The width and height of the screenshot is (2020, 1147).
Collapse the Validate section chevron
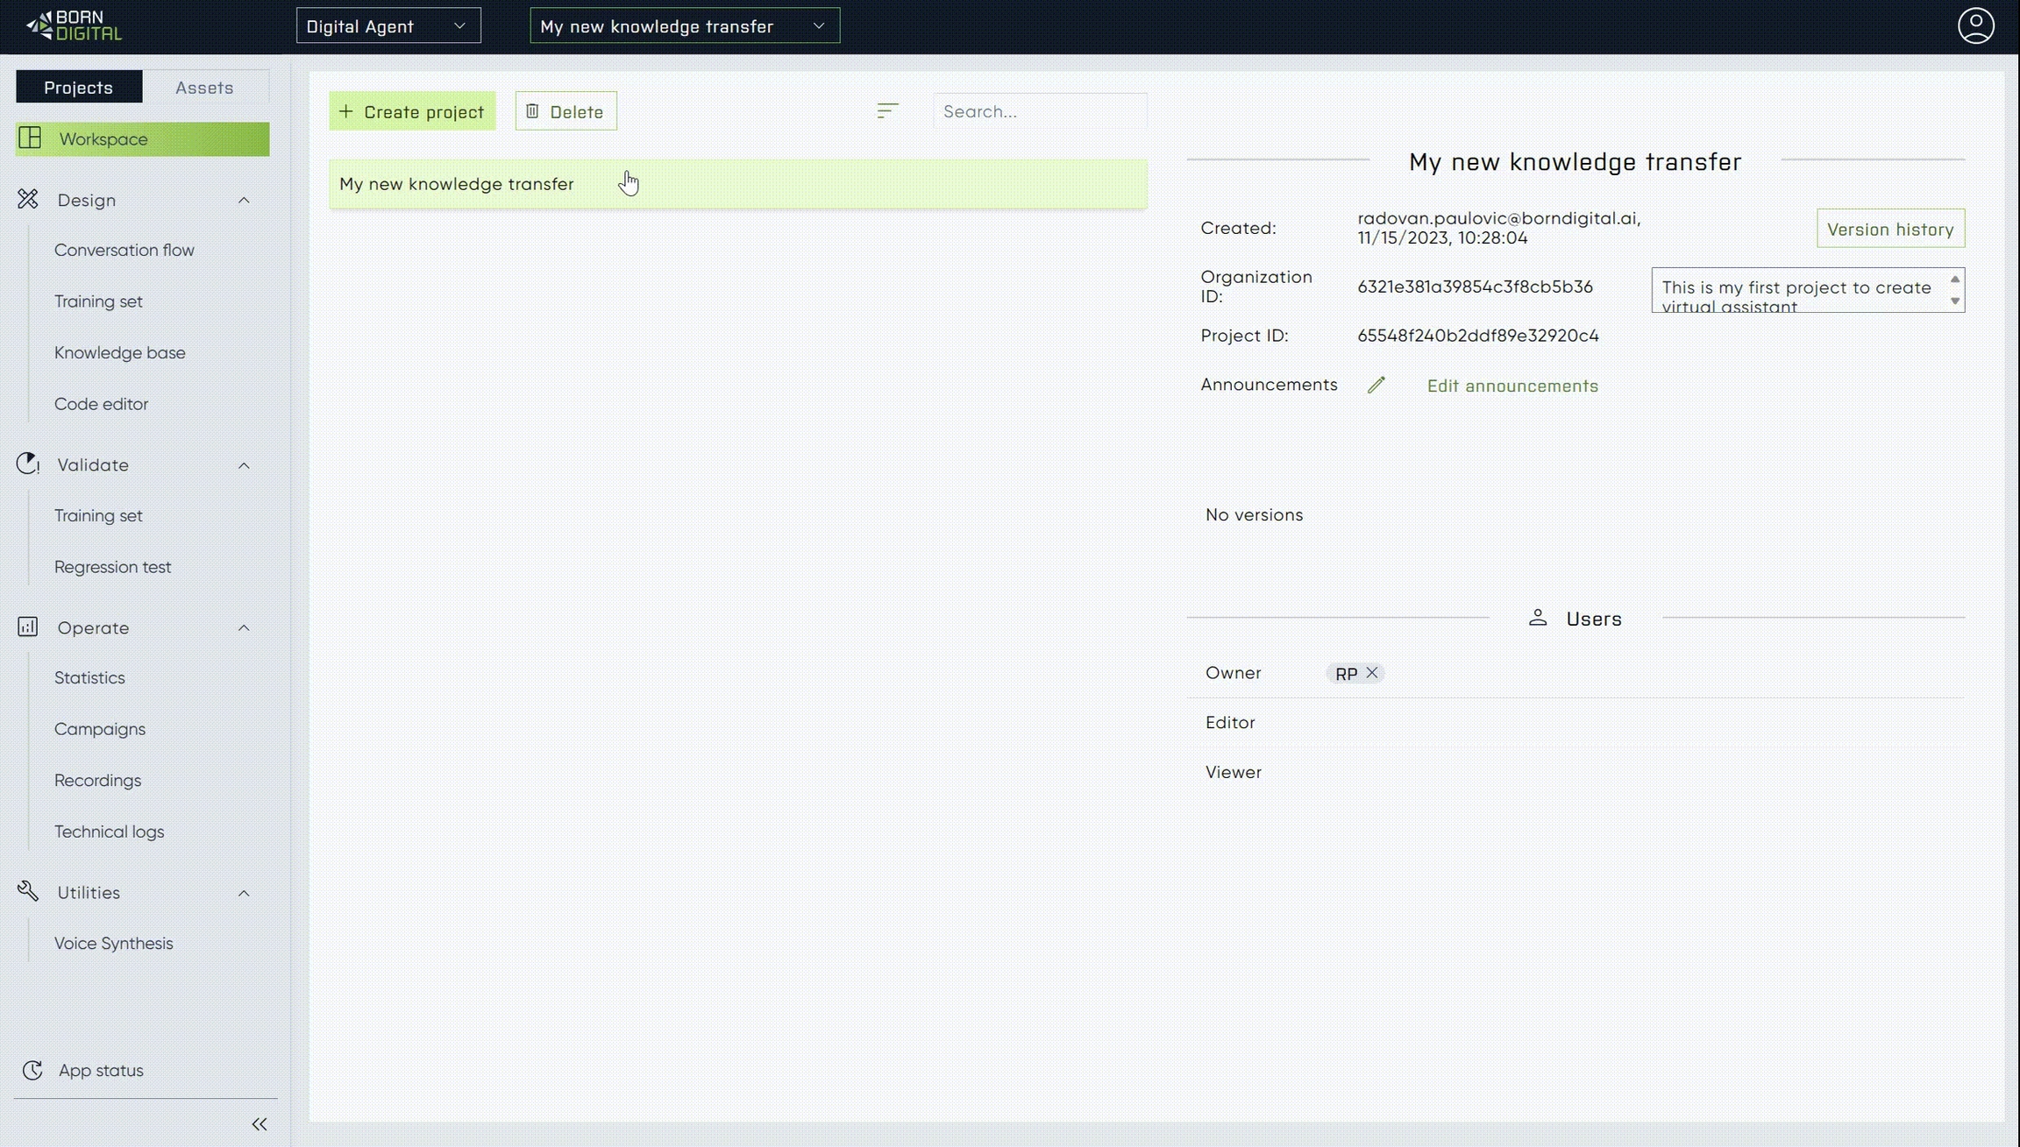click(x=244, y=465)
